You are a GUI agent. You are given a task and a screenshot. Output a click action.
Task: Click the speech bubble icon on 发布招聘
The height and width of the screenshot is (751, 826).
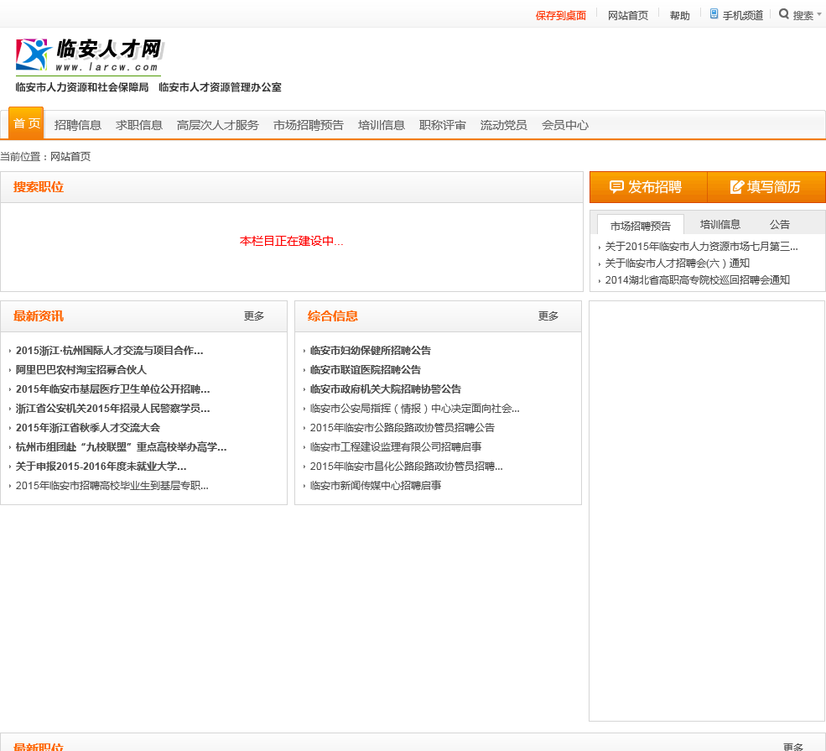pyautogui.click(x=616, y=187)
